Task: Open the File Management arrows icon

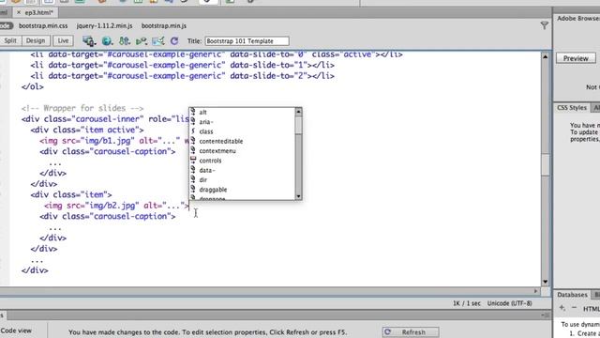Action: 124,41
